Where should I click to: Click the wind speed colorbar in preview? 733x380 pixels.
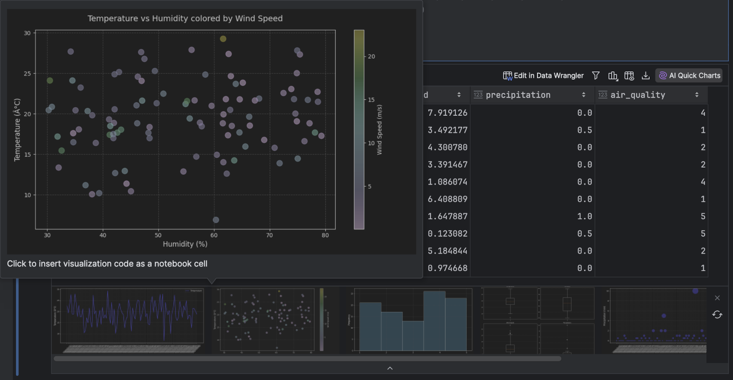(359, 130)
